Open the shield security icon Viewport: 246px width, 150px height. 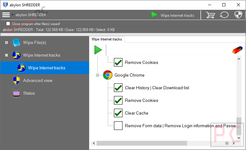coord(238,15)
